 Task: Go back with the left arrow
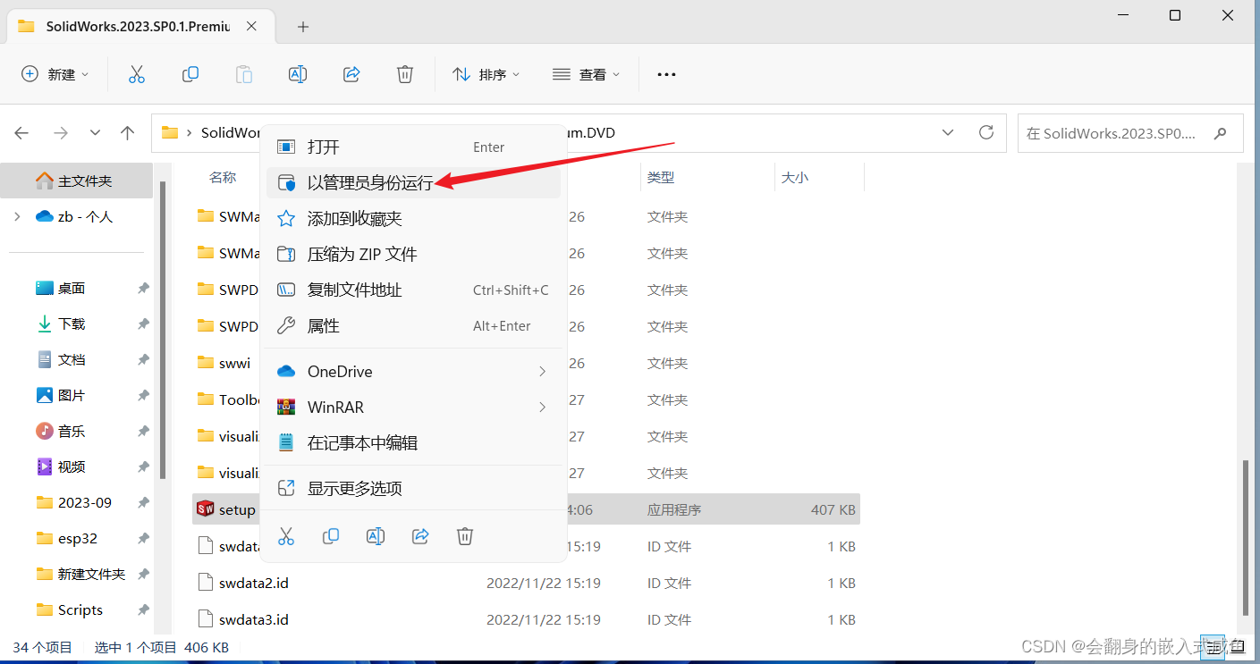(x=22, y=133)
